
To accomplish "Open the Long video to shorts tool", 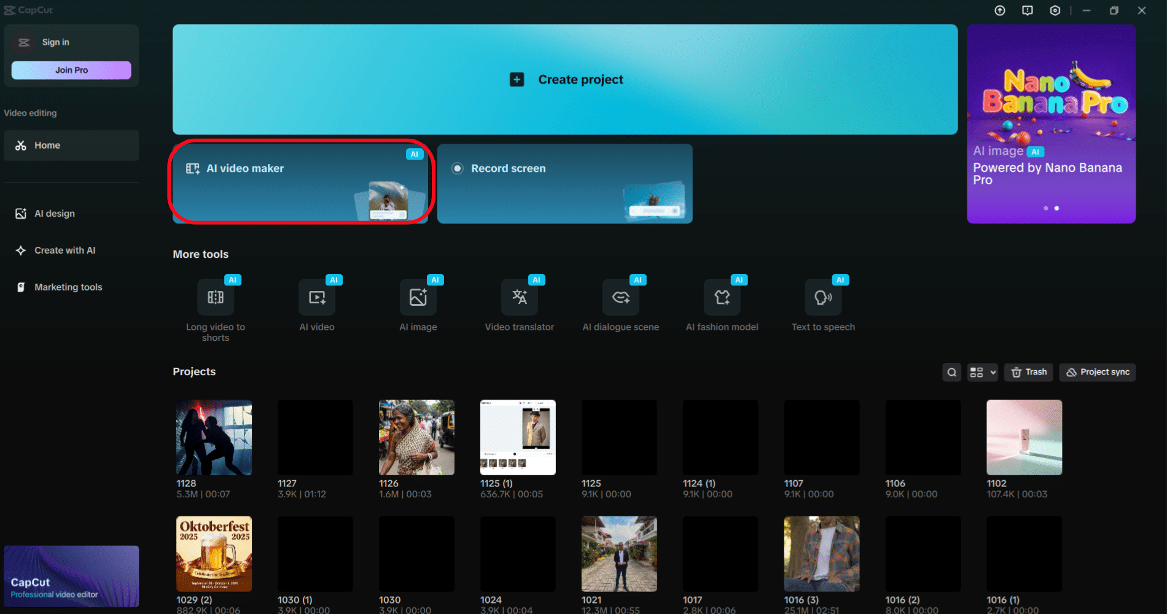I will 216,298.
